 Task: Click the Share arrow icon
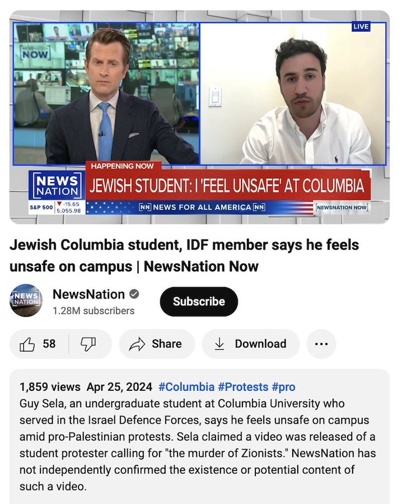point(137,344)
